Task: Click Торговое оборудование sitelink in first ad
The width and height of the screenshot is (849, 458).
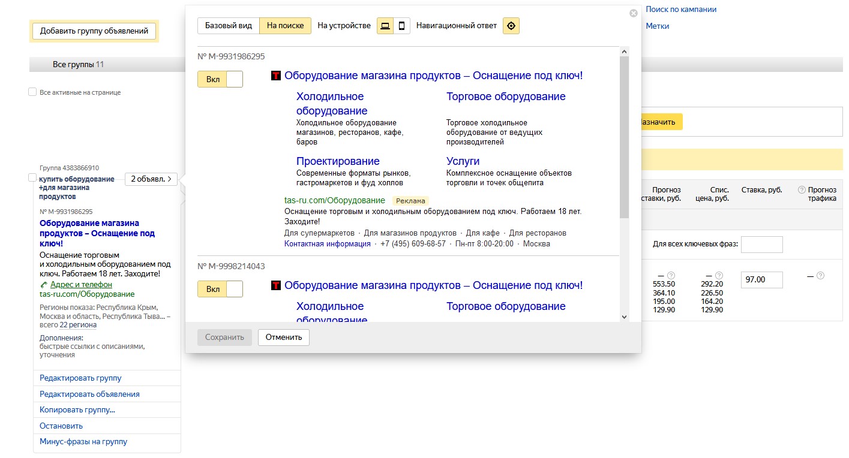Action: 506,97
